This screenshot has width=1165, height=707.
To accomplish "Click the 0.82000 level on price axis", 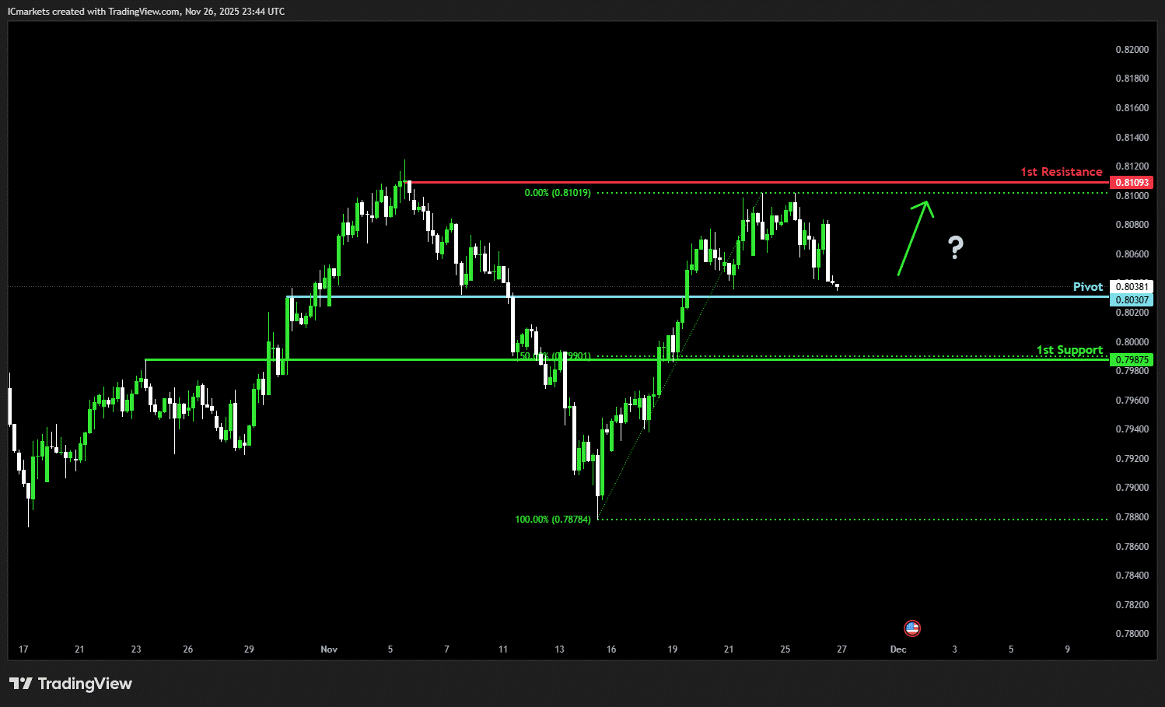I will (1132, 50).
